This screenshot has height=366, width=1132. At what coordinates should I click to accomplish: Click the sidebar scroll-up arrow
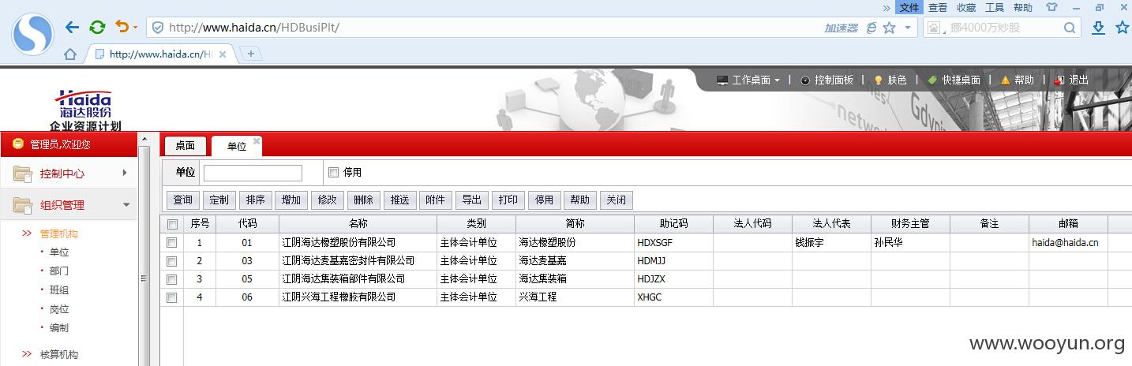pyautogui.click(x=144, y=140)
